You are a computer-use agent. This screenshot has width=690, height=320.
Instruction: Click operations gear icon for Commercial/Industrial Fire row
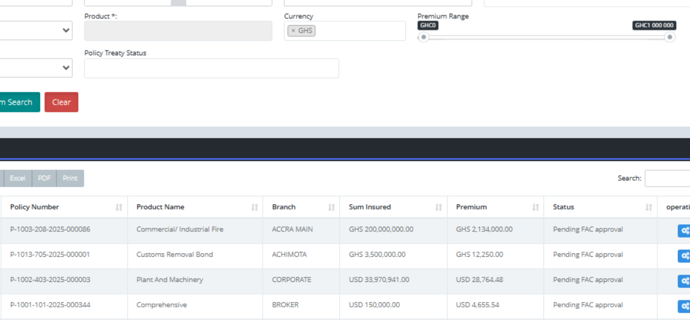click(684, 230)
